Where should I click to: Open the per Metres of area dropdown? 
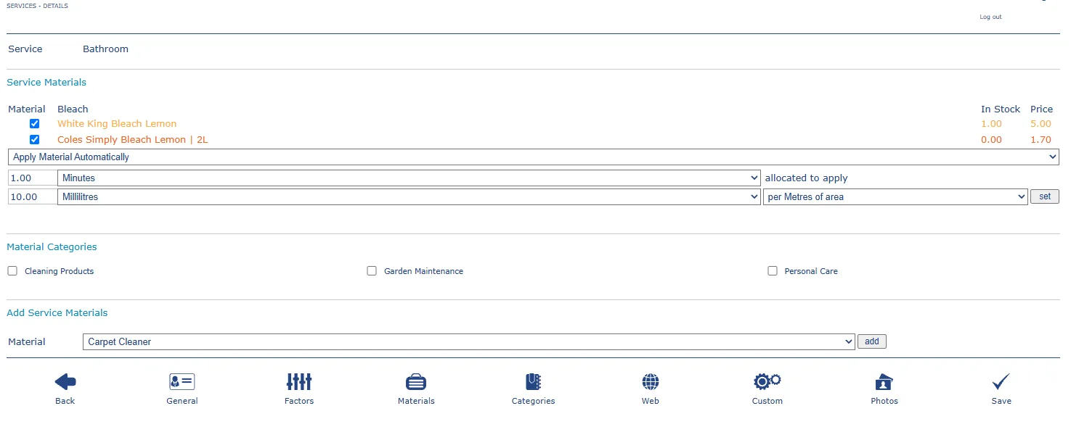[895, 197]
